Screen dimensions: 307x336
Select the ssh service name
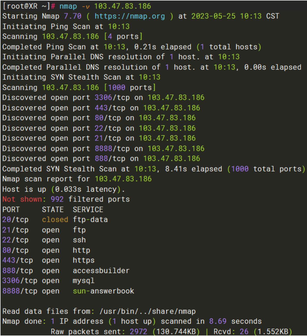[79, 240]
